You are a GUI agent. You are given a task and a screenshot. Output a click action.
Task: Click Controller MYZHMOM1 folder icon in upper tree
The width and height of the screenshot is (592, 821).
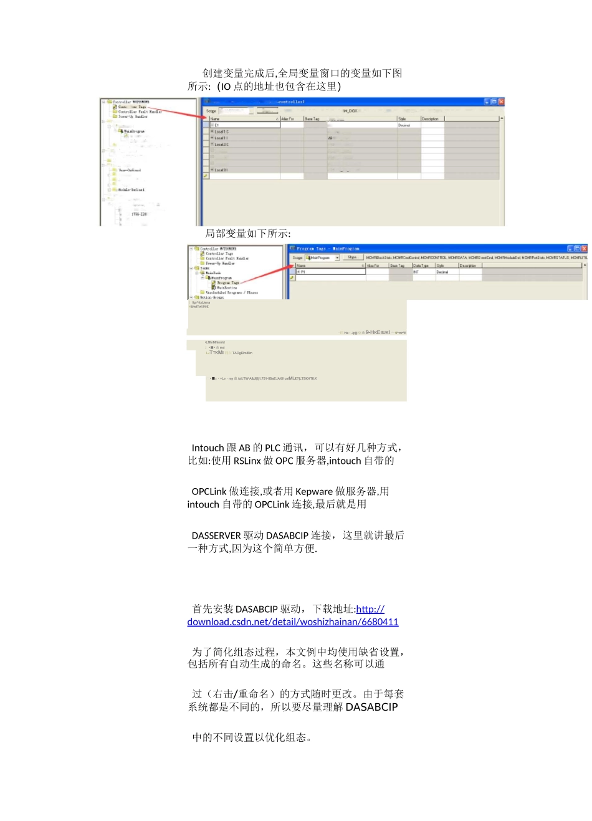click(109, 102)
